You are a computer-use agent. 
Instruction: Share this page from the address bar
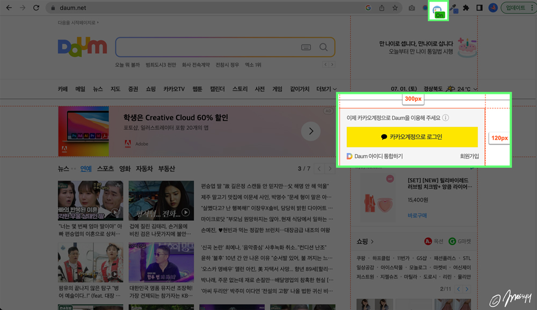pyautogui.click(x=381, y=8)
